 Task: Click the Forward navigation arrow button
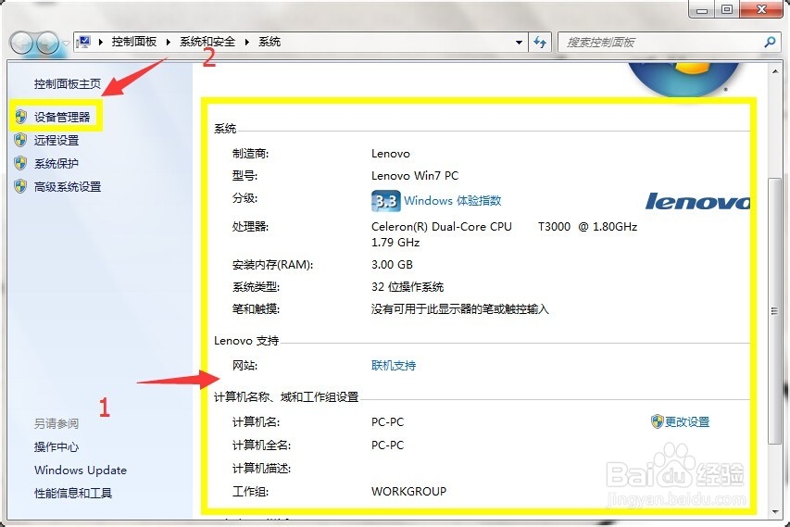coord(48,44)
